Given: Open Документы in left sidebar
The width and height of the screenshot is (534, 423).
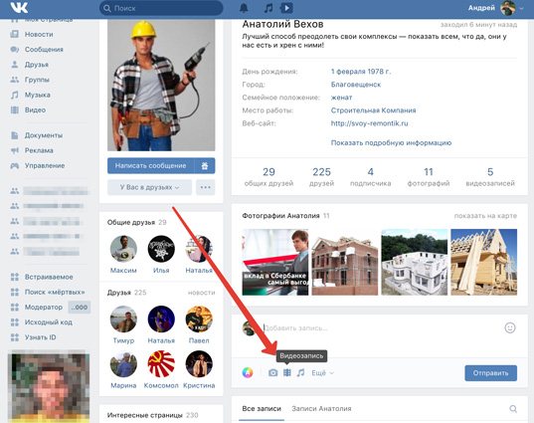Looking at the screenshot, I should pyautogui.click(x=44, y=135).
